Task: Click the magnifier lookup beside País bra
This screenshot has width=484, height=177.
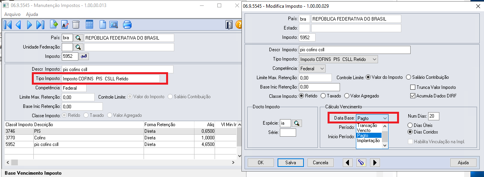Action: click(x=78, y=38)
